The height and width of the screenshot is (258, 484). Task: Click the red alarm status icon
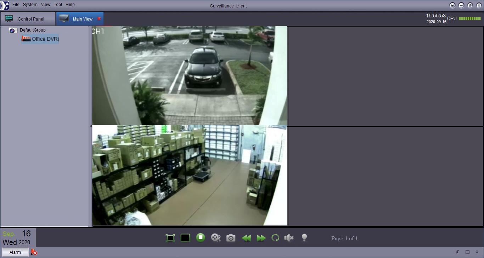(34, 252)
